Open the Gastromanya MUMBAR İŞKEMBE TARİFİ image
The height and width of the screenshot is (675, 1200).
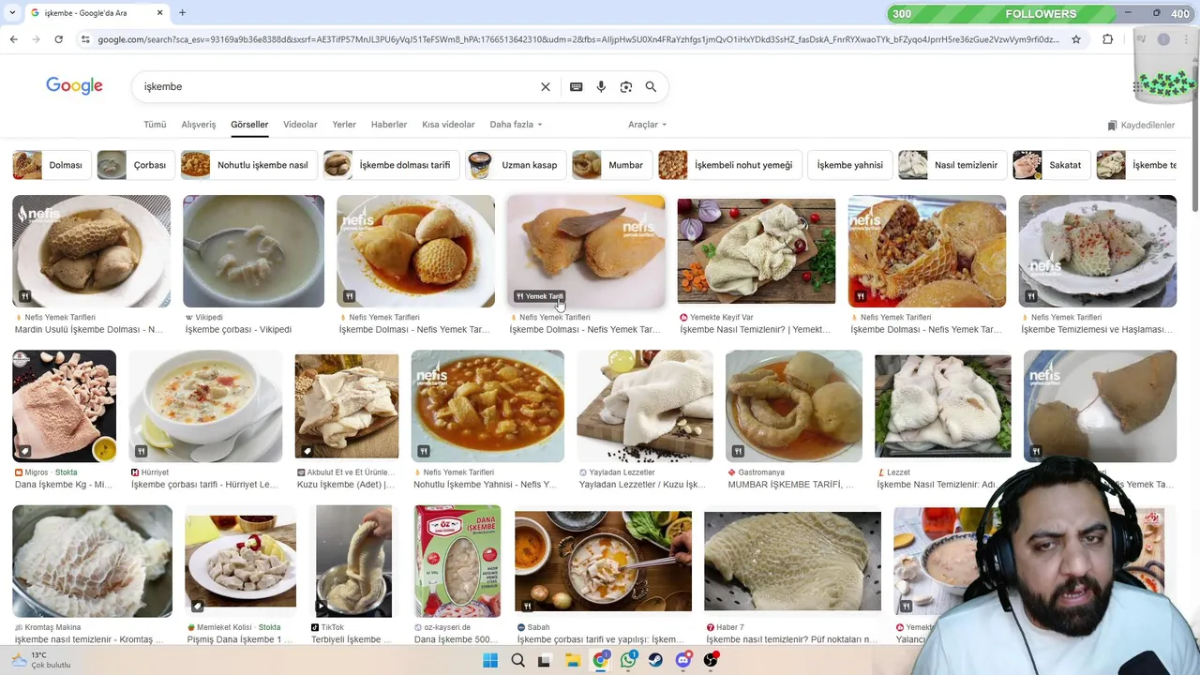793,406
